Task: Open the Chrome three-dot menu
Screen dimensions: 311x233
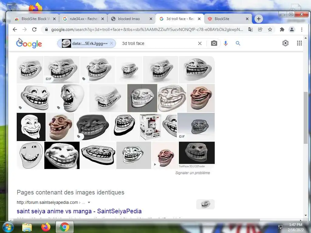Action: [302, 29]
